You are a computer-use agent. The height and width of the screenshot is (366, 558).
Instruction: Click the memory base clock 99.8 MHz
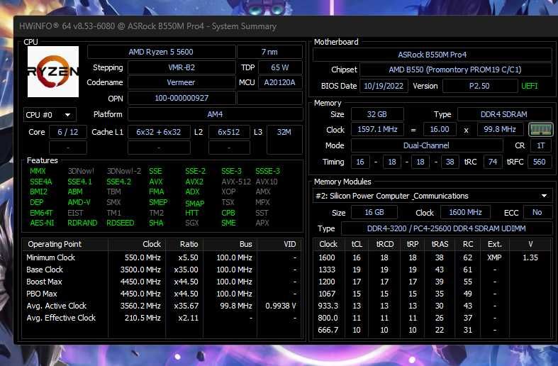[x=501, y=130]
